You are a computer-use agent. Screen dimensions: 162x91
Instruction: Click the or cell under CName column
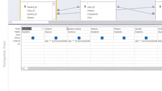56,44
